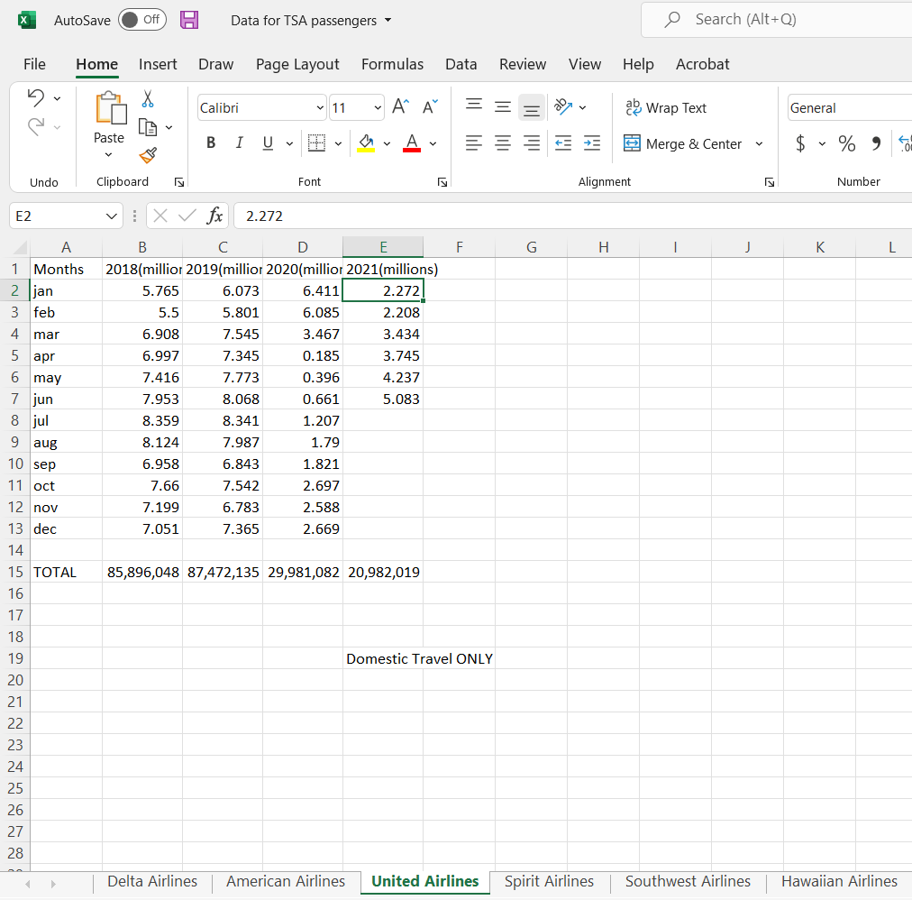Open the Hawaiian Airlines sheet

coord(839,881)
